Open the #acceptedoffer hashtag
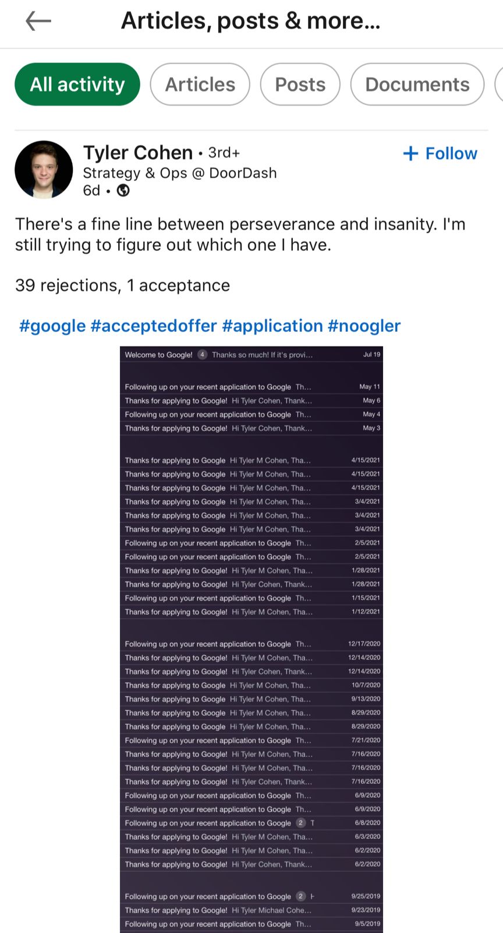The height and width of the screenshot is (933, 503). tap(154, 325)
